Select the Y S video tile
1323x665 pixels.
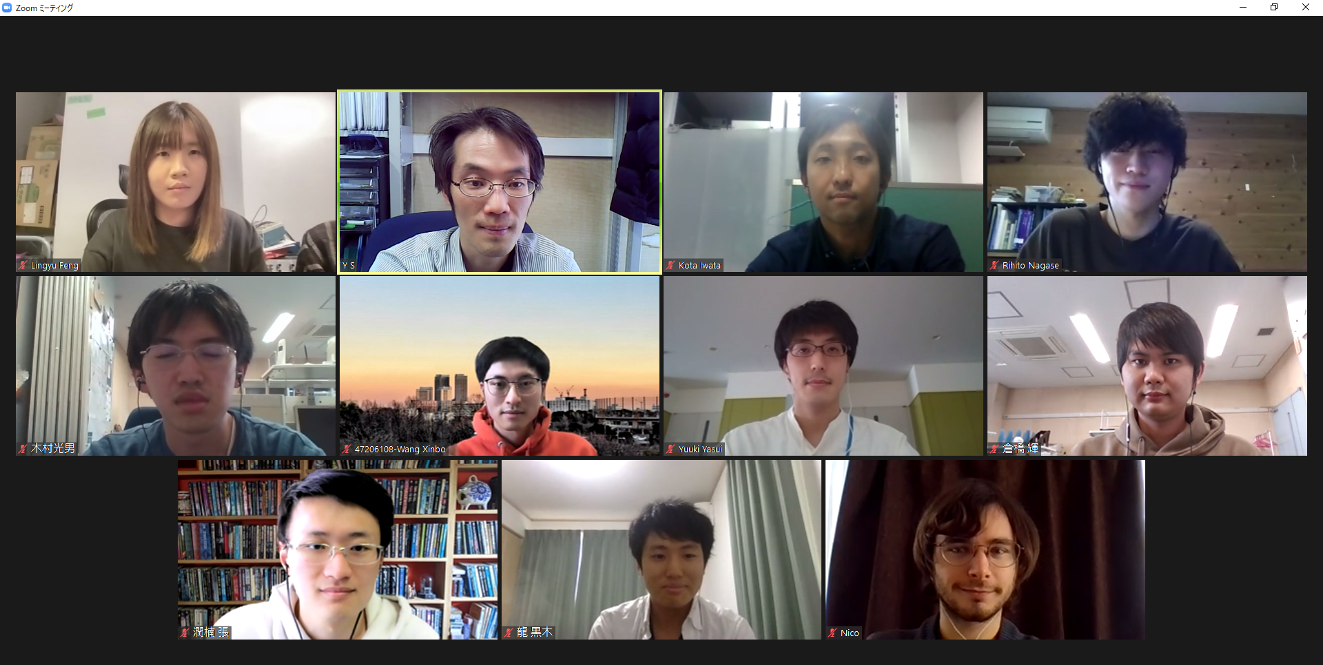click(500, 182)
